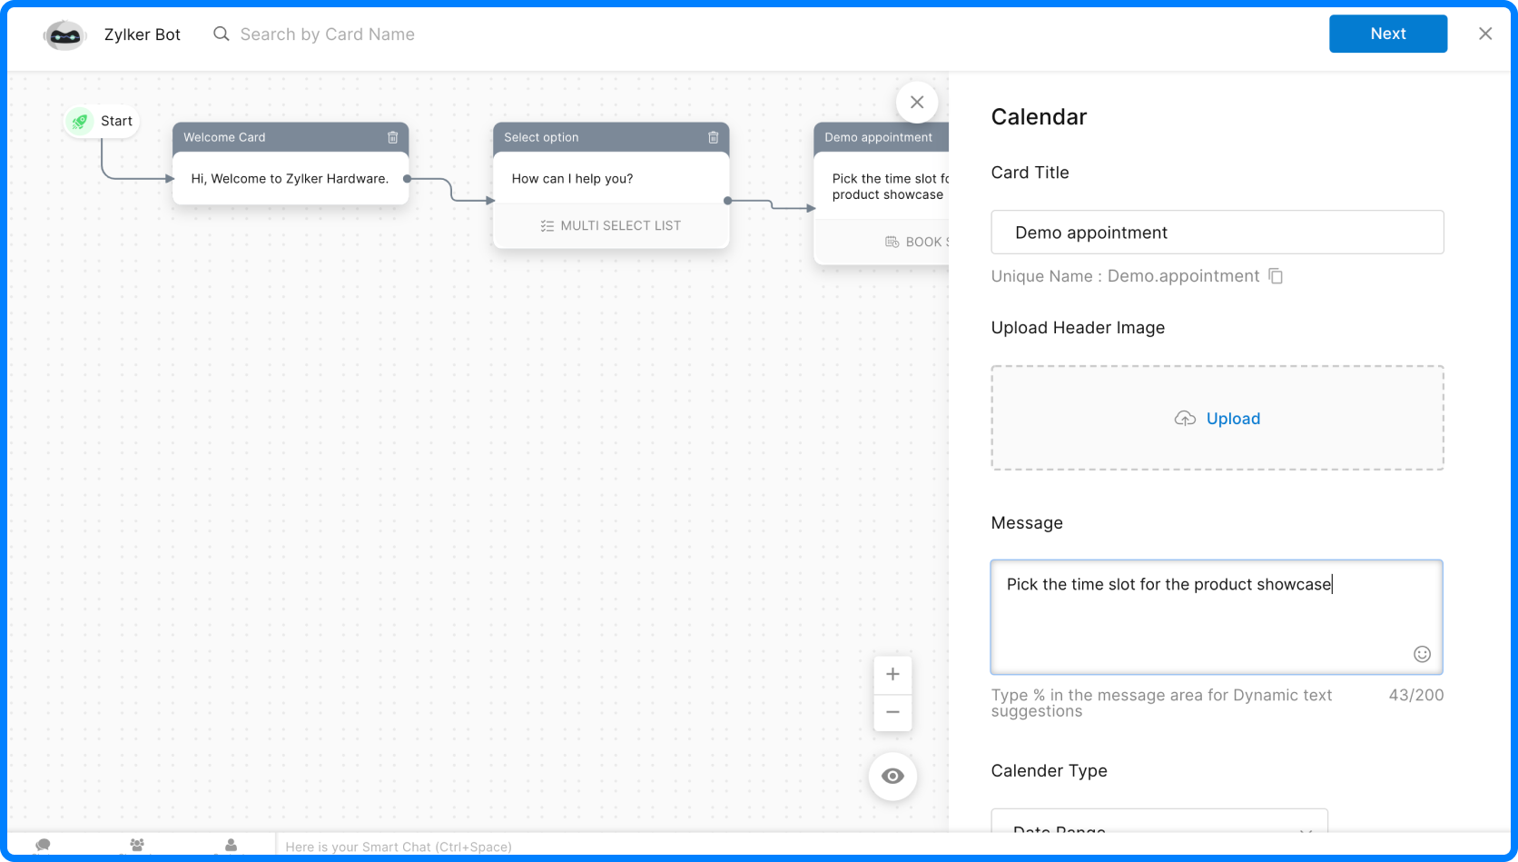
Task: Delete the Select option card
Action: pos(714,137)
